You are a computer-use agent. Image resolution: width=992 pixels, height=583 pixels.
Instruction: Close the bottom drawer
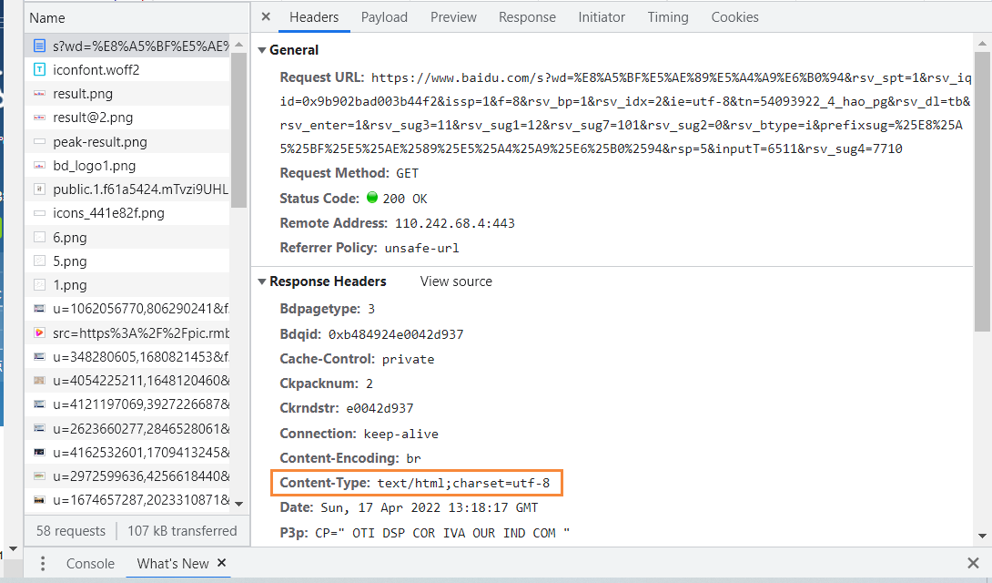point(973,563)
